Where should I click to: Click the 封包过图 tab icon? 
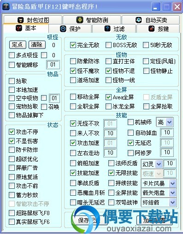(x=20, y=20)
